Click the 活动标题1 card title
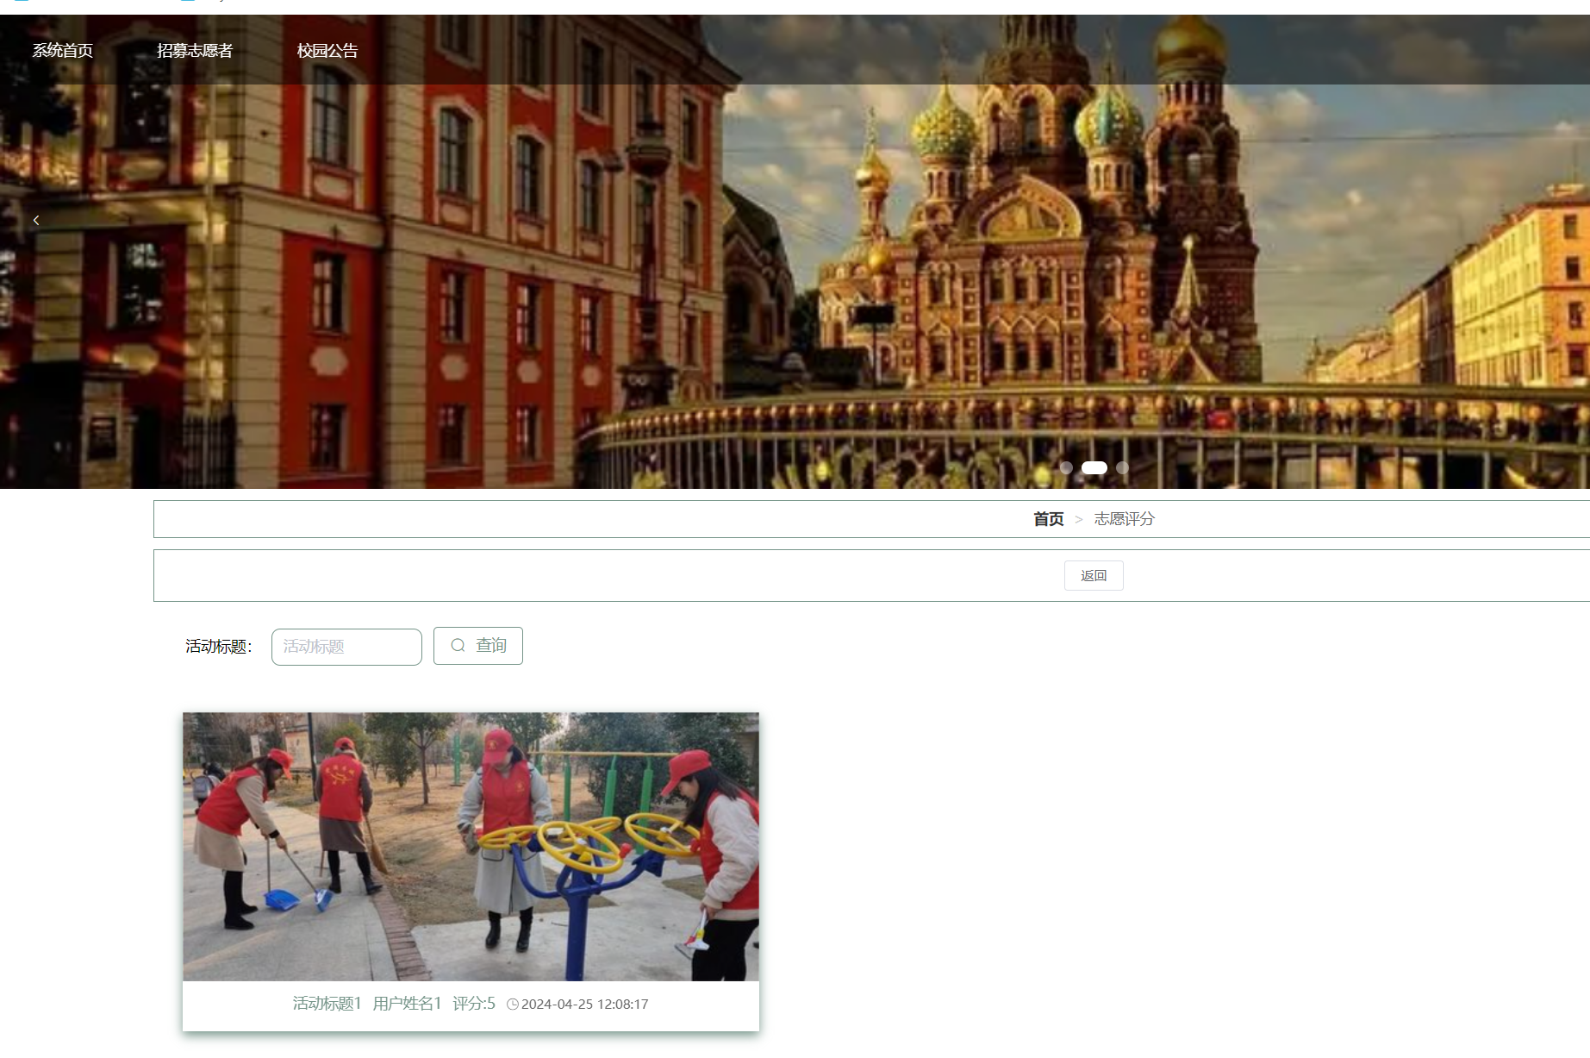 pos(327,1004)
